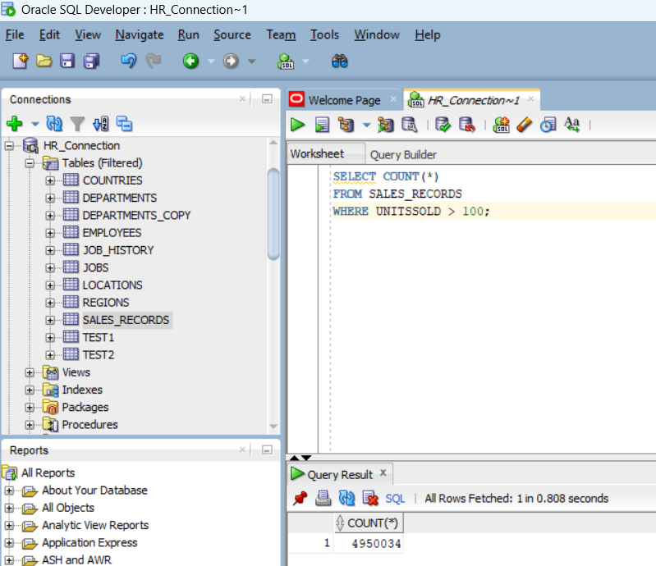Select the Query Result tab

click(x=340, y=475)
